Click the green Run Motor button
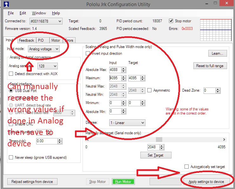 tap(123, 182)
